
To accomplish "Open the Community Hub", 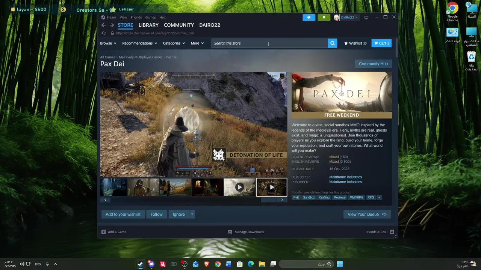I will point(373,64).
